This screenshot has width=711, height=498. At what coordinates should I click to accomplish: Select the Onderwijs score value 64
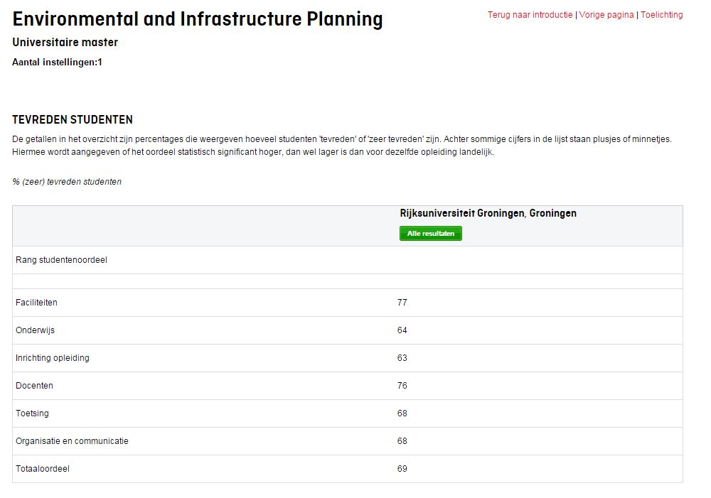[x=402, y=330]
